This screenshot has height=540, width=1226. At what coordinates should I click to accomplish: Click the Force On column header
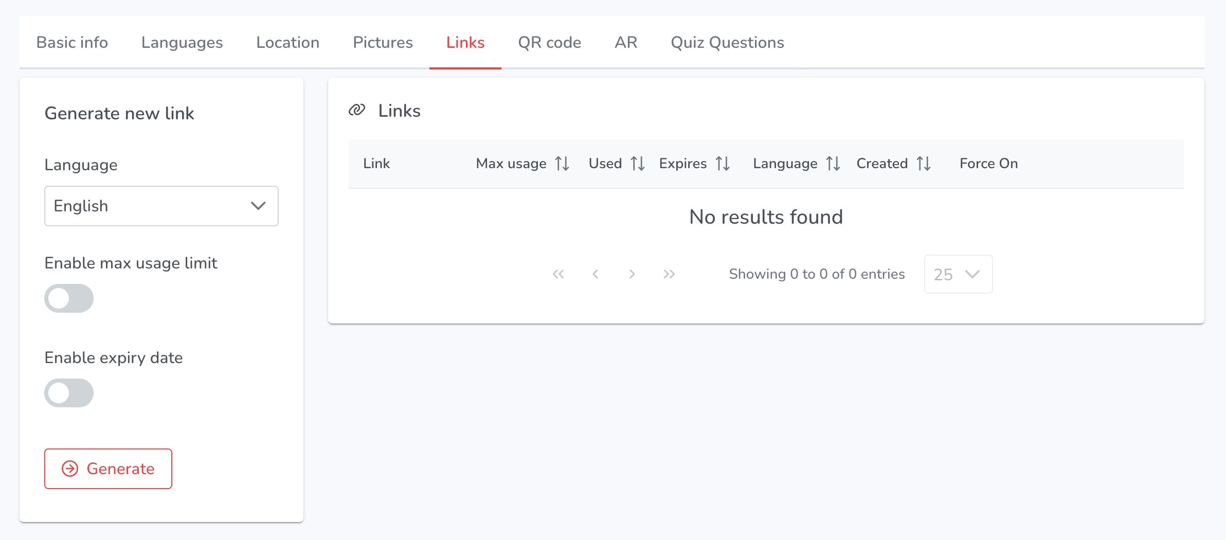tap(988, 164)
